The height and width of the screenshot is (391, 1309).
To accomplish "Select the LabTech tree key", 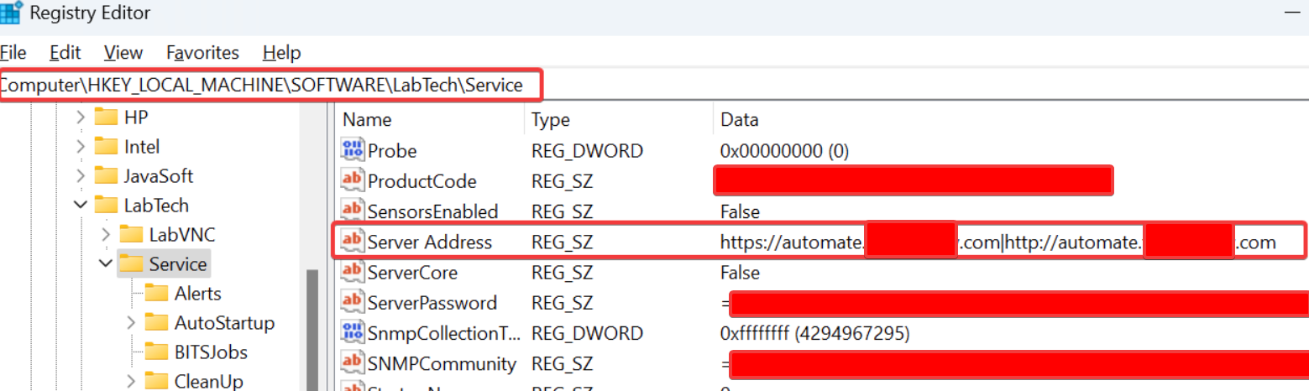I will tap(156, 206).
